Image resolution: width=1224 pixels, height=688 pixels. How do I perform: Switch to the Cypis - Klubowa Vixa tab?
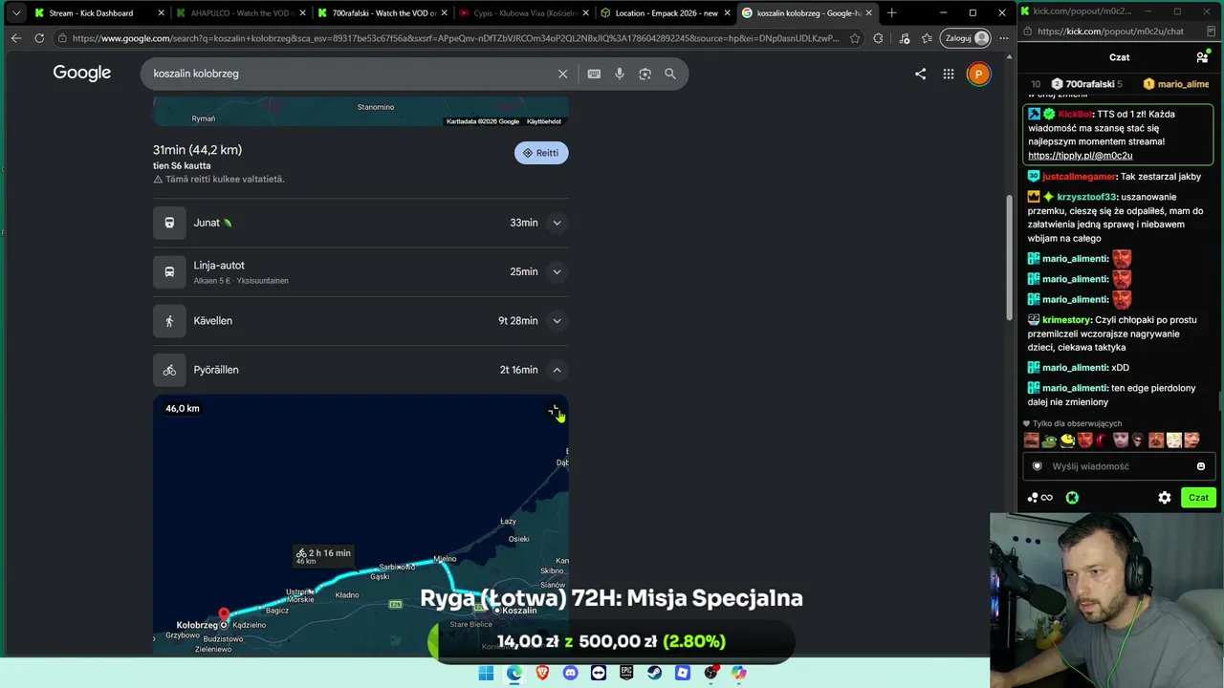524,13
